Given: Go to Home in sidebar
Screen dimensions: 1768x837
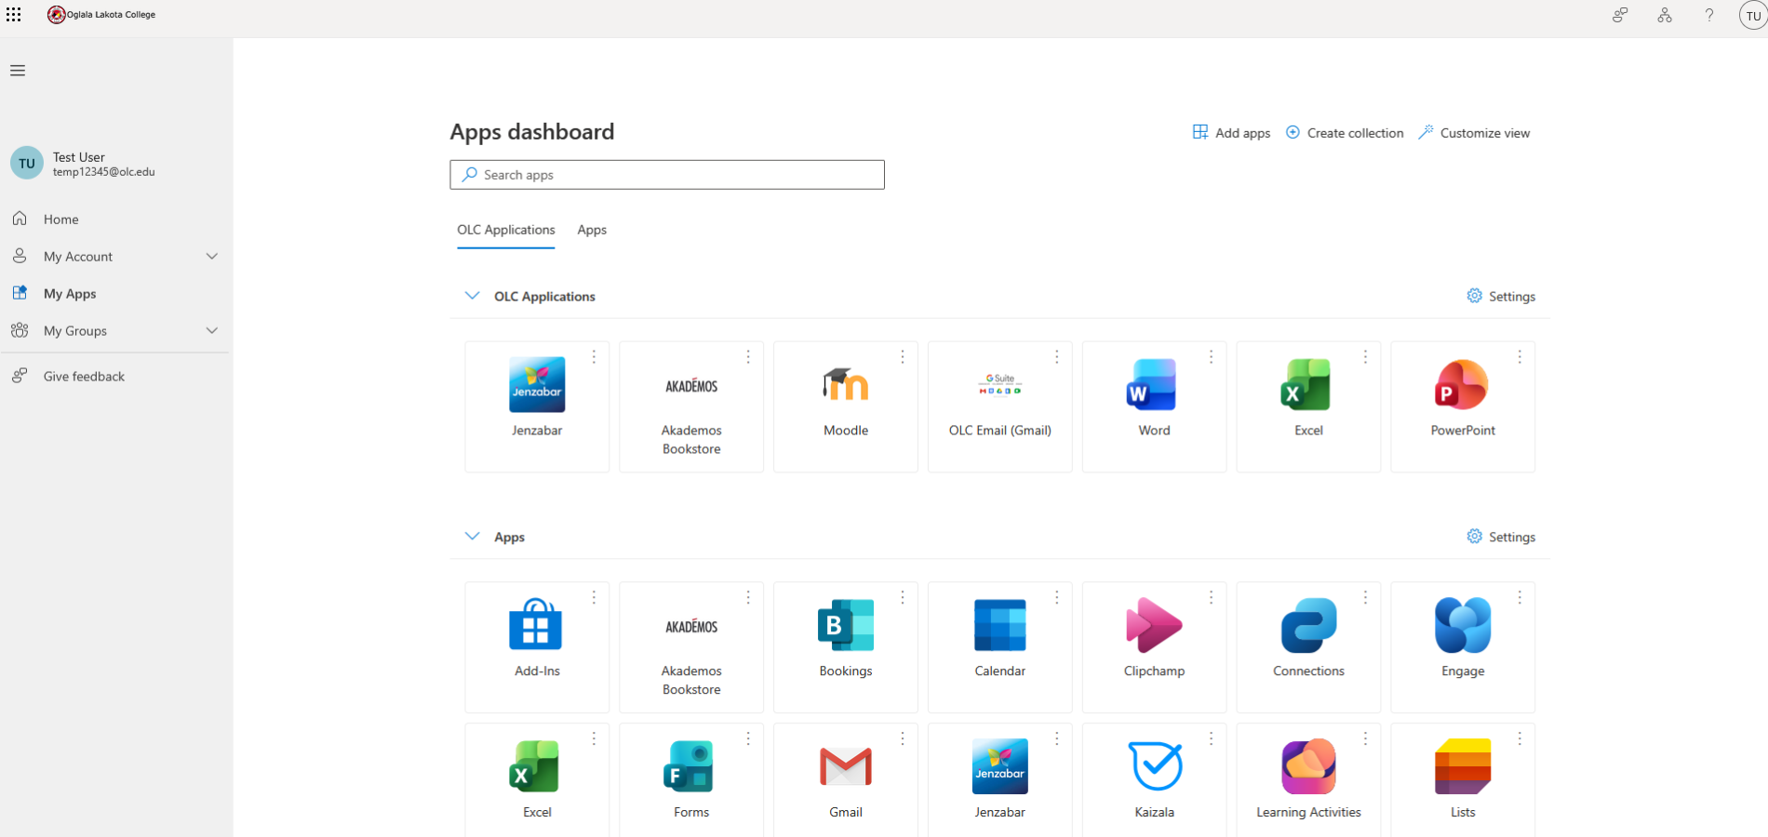Looking at the screenshot, I should tap(115, 219).
